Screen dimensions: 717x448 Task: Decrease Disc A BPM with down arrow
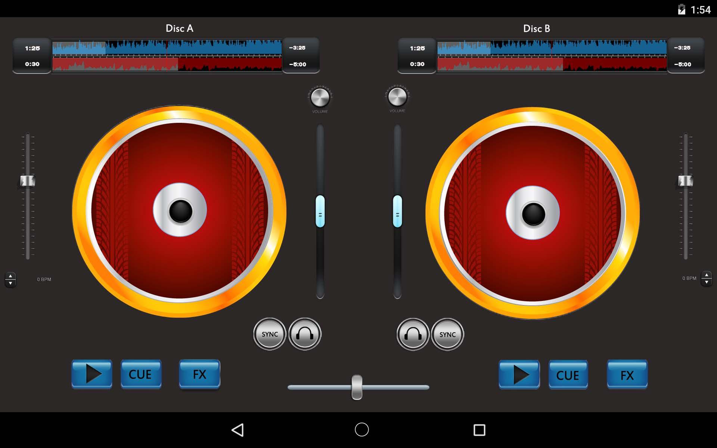coord(10,283)
